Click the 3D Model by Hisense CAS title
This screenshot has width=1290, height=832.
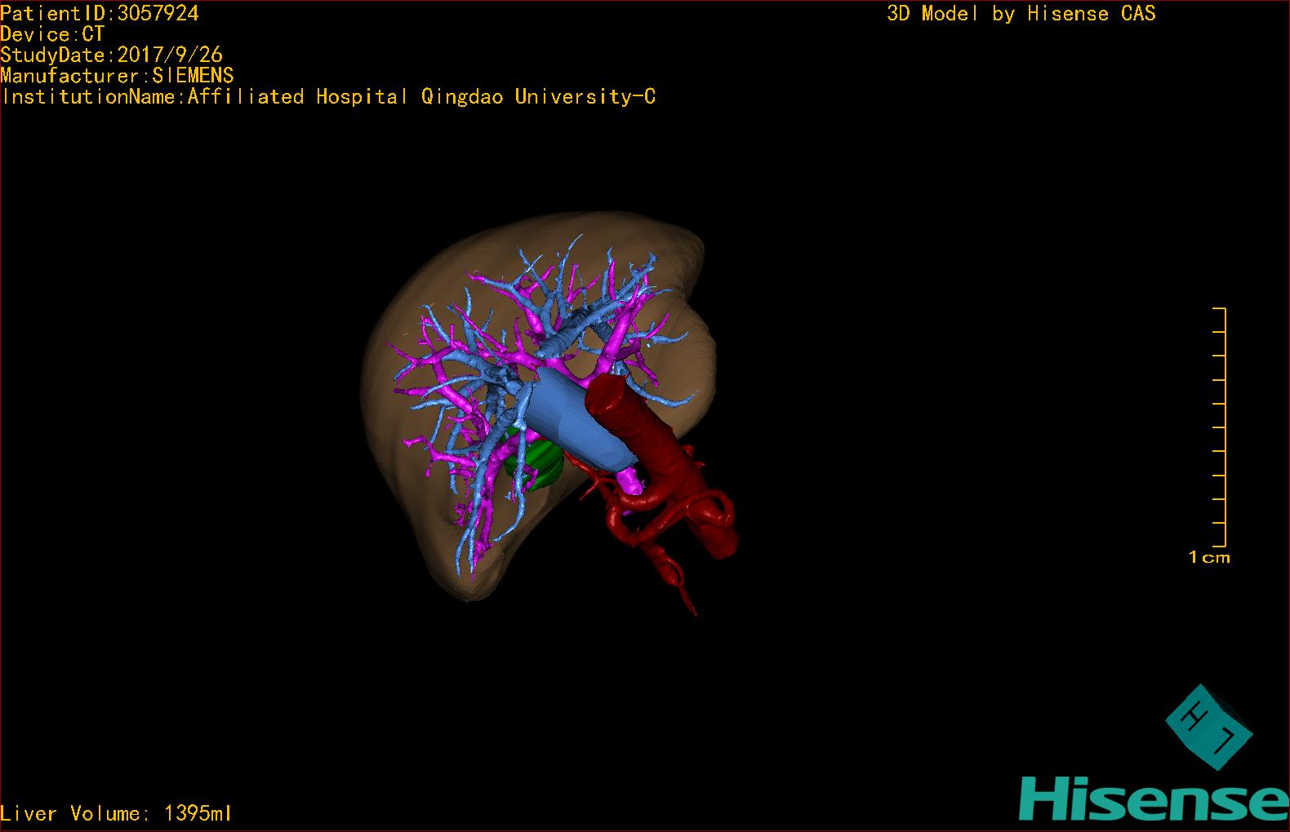pyautogui.click(x=1021, y=13)
